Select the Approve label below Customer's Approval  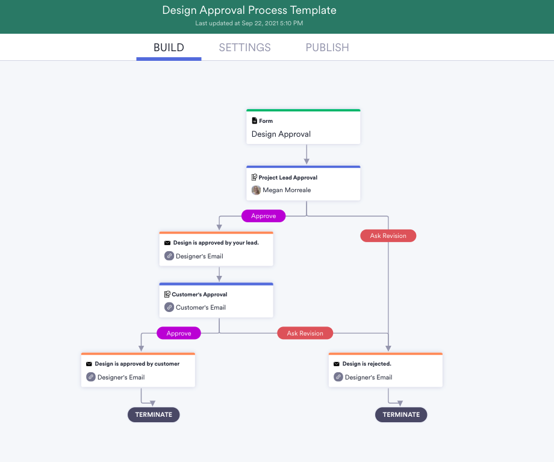pos(179,333)
